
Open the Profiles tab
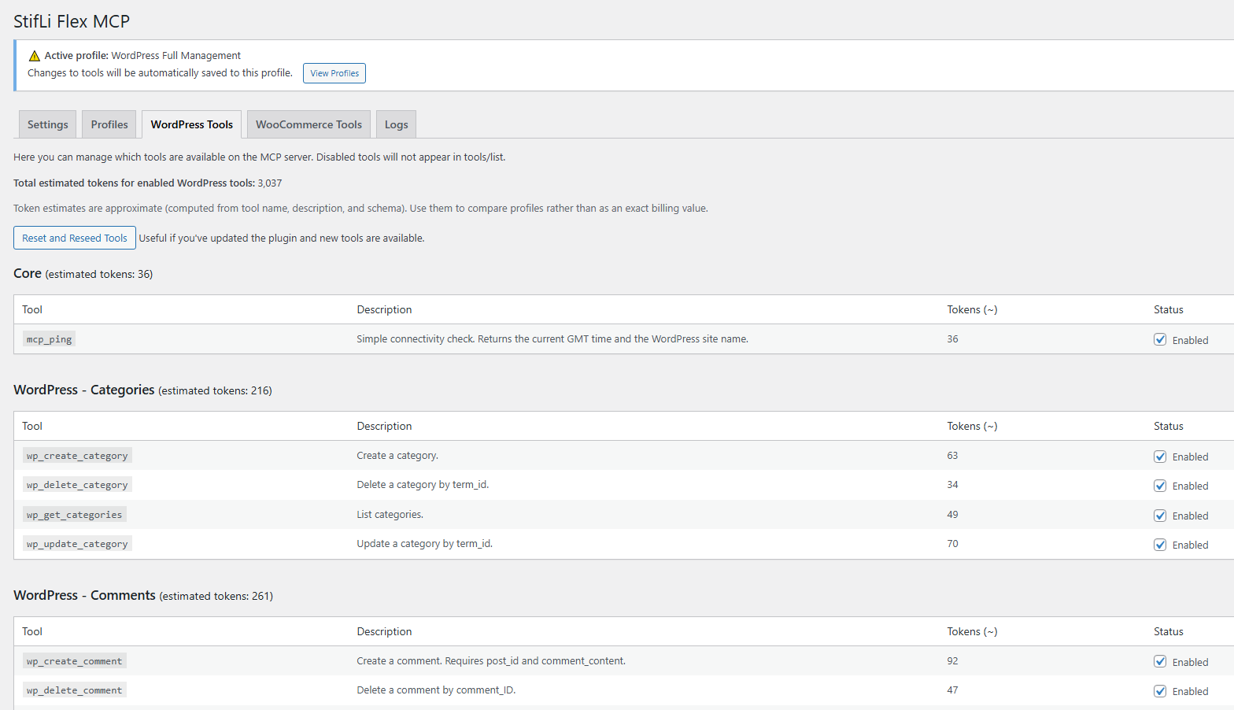(x=109, y=124)
